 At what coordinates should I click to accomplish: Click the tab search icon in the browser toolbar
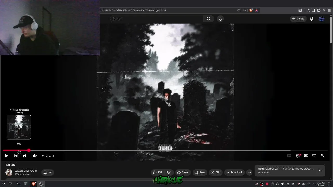(300, 10)
